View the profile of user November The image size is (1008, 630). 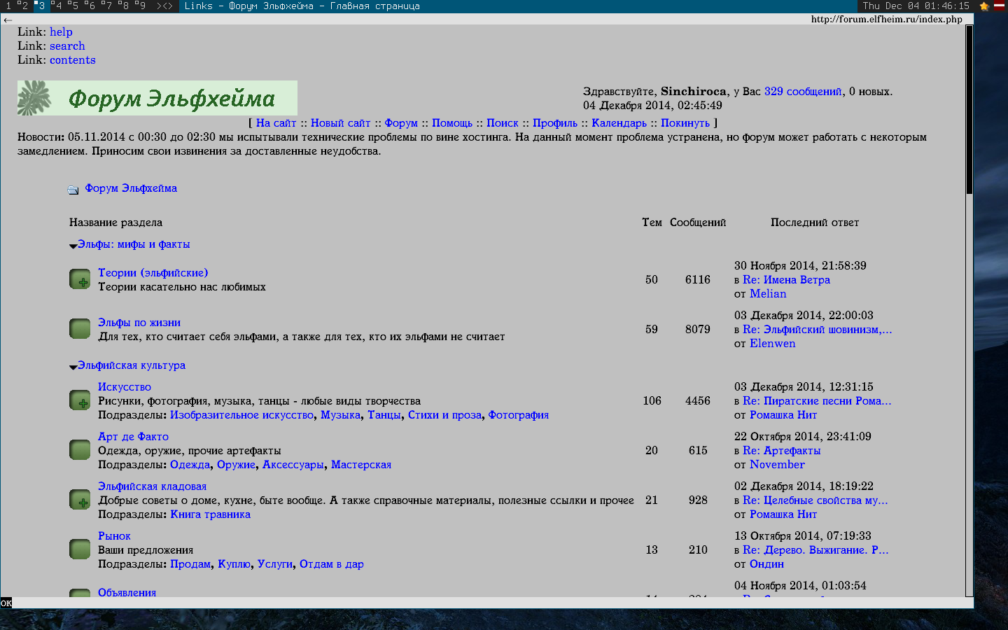pos(778,465)
